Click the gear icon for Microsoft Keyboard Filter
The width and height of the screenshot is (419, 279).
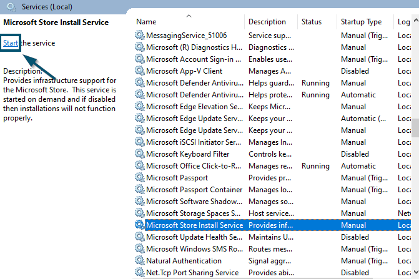point(139,154)
